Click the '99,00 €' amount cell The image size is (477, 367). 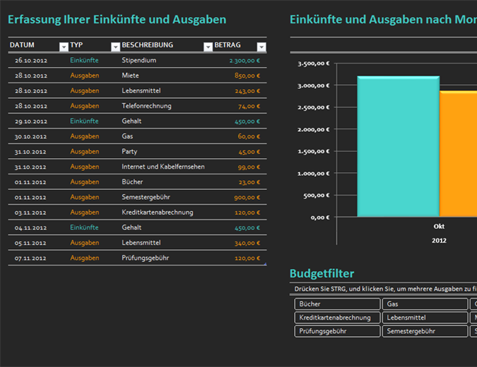point(249,167)
